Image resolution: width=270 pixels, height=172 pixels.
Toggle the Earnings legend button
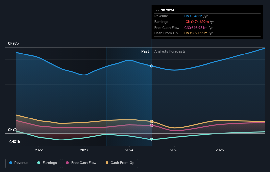click(47, 163)
